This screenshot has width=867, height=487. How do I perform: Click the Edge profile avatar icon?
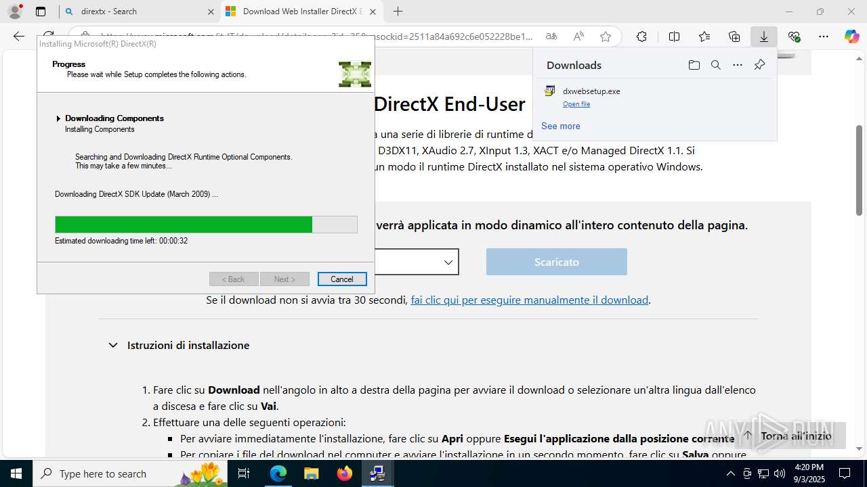15,11
